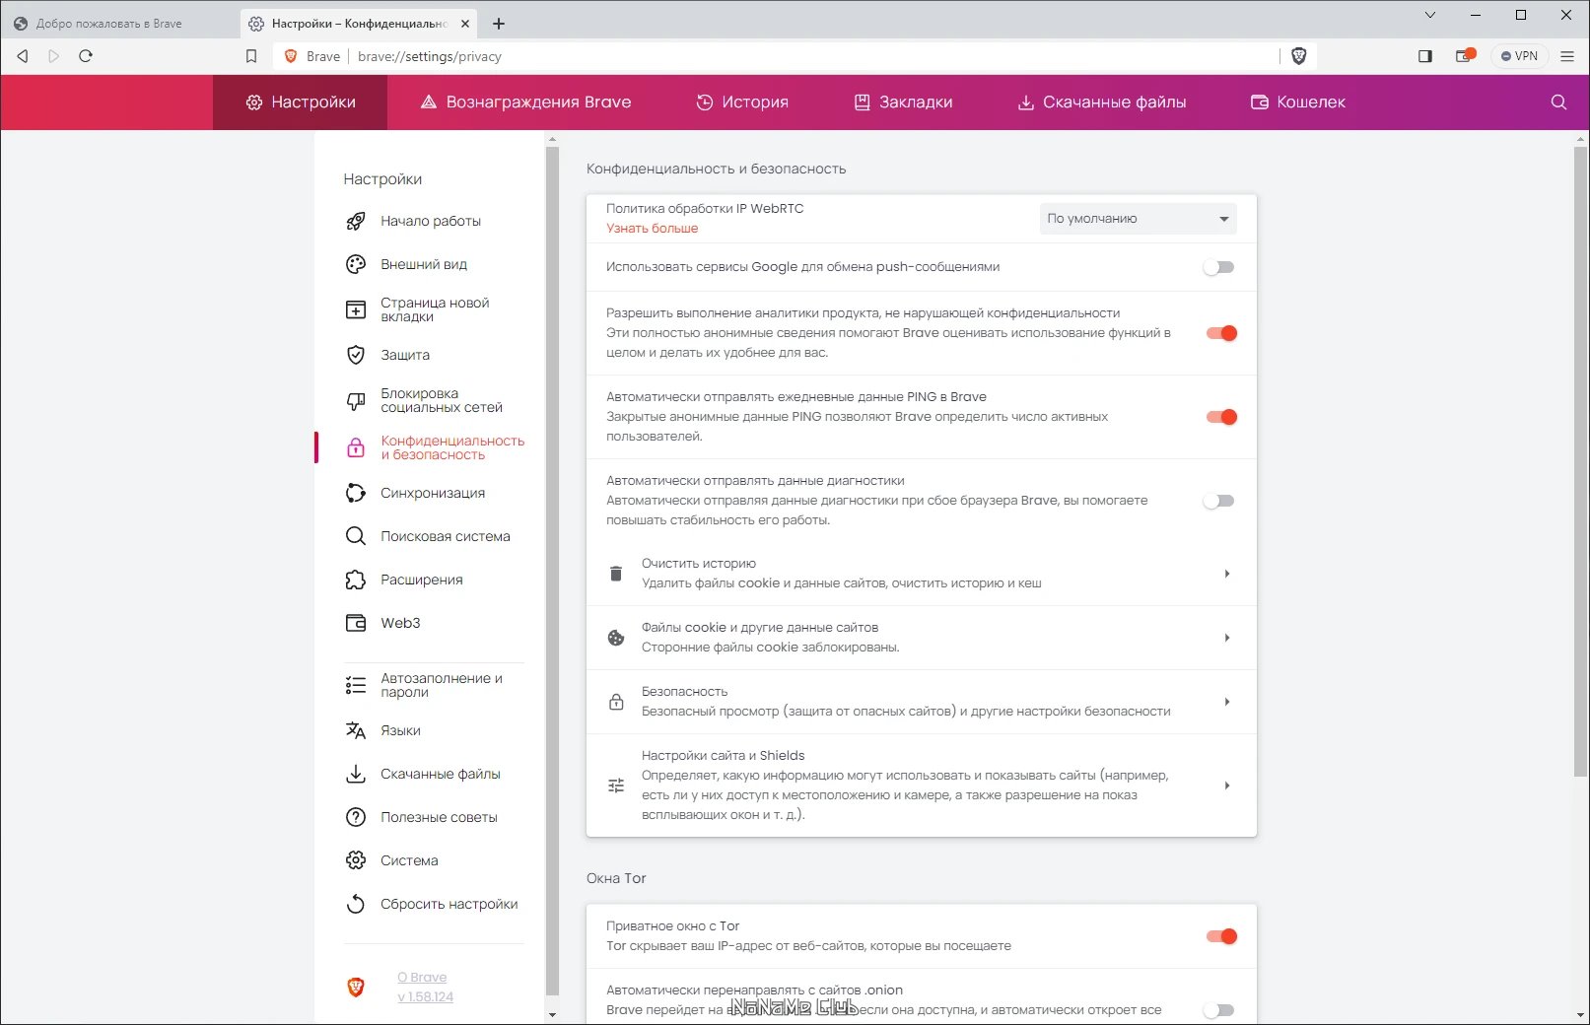Viewport: 1590px width, 1025px height.
Task: Open a new tab with plus button
Action: 499,24
